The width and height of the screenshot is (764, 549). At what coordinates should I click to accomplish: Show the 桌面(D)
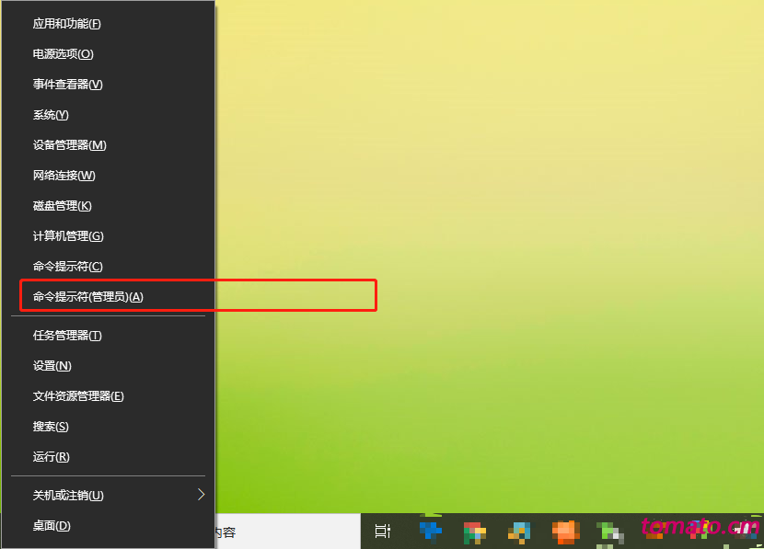(x=109, y=526)
